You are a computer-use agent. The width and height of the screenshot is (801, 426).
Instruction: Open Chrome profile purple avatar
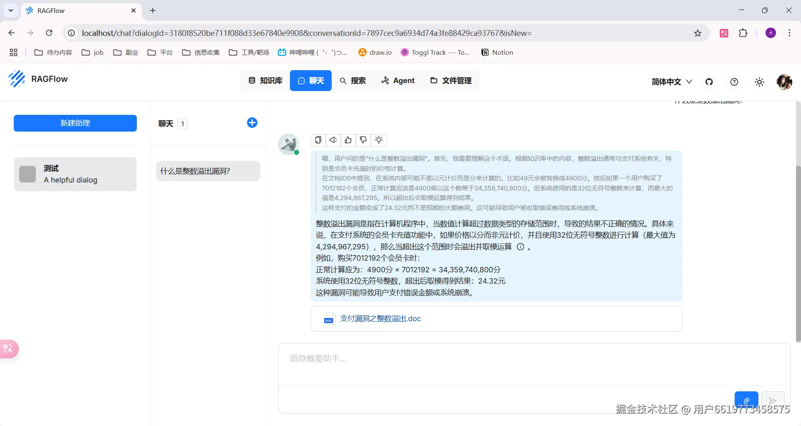pyautogui.click(x=771, y=33)
